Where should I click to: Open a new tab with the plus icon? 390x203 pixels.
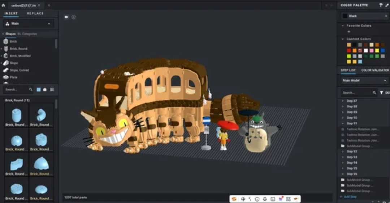[x=49, y=5]
